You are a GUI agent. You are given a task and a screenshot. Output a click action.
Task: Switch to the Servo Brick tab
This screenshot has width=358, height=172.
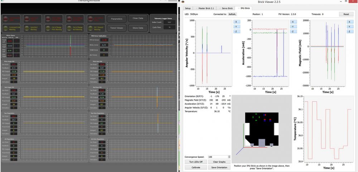(x=225, y=8)
